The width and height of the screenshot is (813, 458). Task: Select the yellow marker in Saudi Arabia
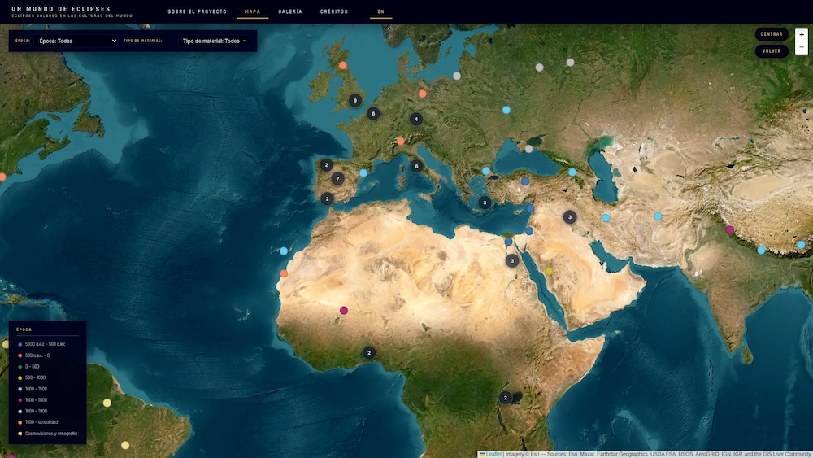[549, 271]
